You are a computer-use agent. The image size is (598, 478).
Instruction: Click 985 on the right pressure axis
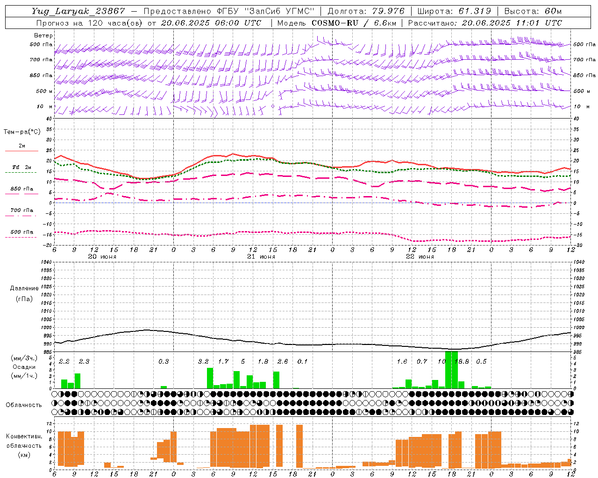(578, 351)
